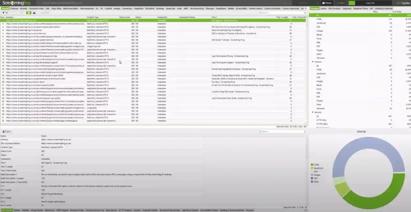The width and height of the screenshot is (411, 212).
Task: Sort by the Title 1 Length column header
Action: [282, 17]
